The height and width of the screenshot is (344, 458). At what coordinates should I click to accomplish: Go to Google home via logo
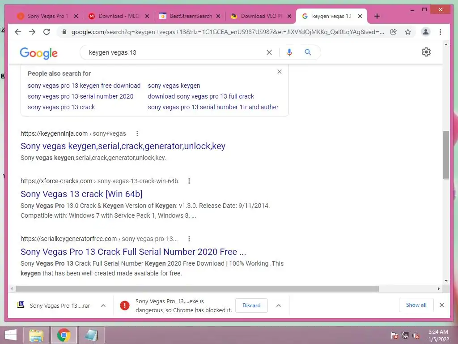(x=38, y=53)
